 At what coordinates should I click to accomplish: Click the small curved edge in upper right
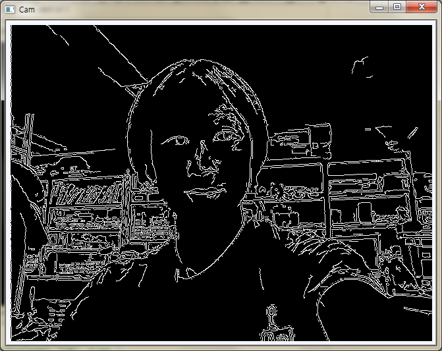point(360,64)
